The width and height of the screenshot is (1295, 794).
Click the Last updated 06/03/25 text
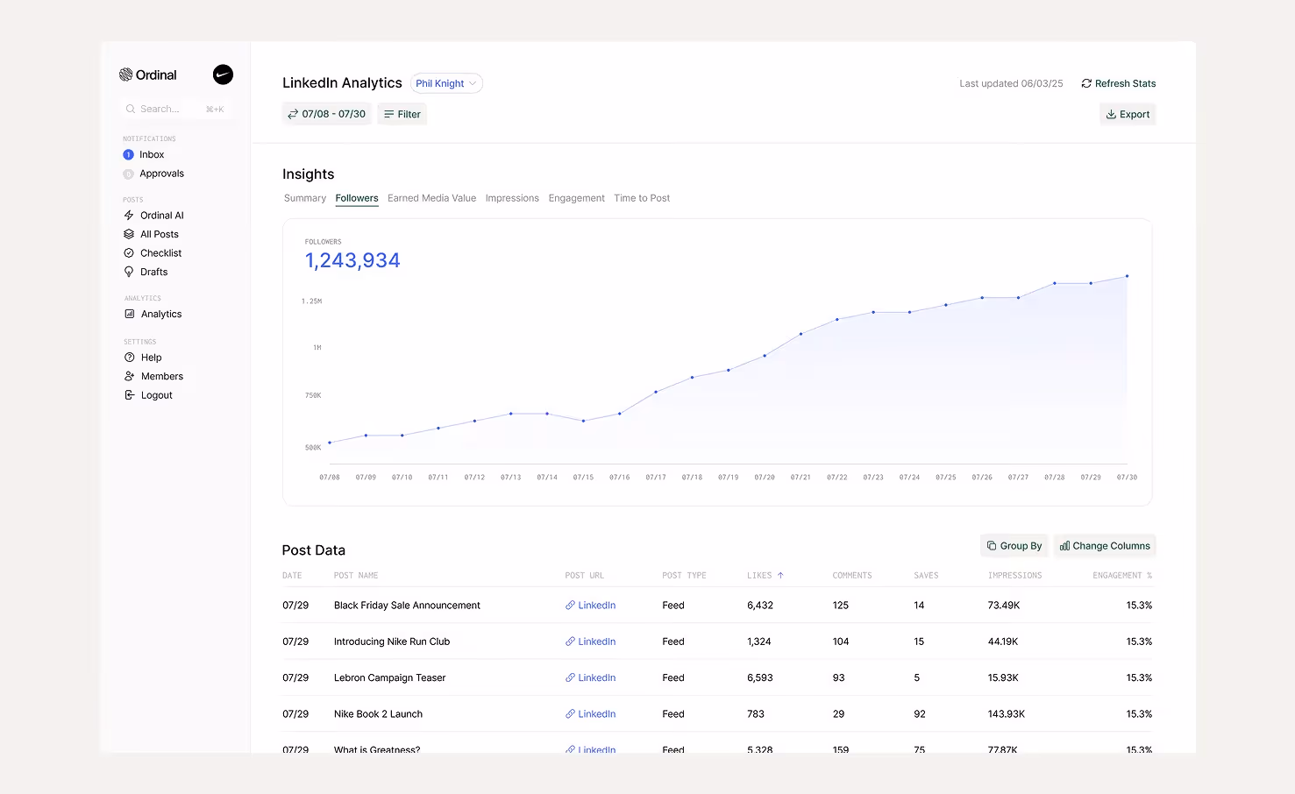(1011, 83)
